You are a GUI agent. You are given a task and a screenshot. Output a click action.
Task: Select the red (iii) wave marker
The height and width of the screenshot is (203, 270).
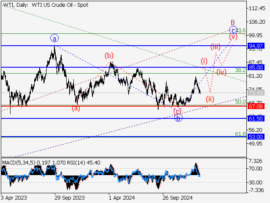pyautogui.click(x=216, y=47)
